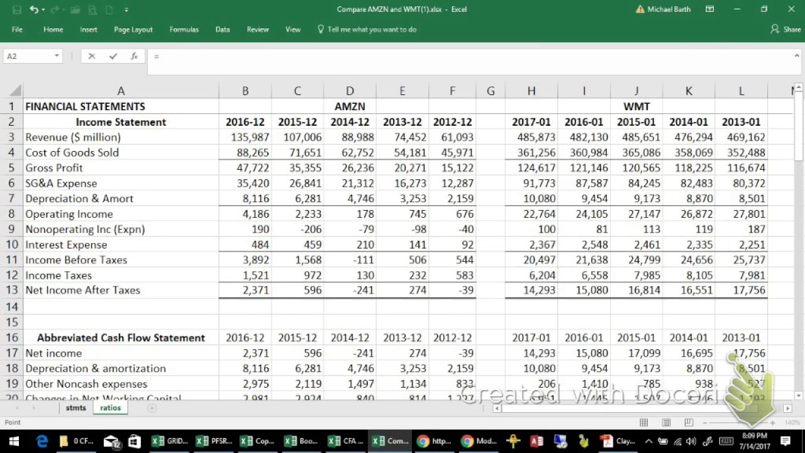Open the Undo history dropdown arrow
Viewport: 805px width, 453px height.
42,9
